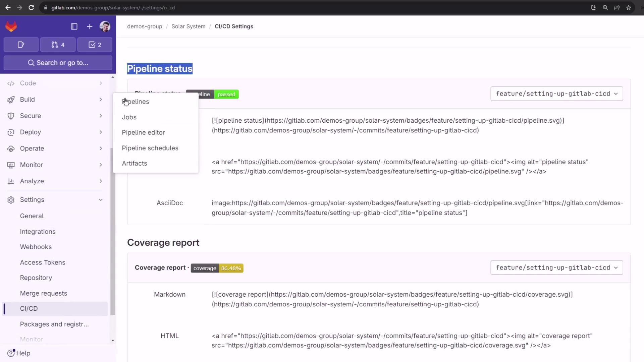This screenshot has height=362, width=644.
Task: Click the GitLab fox logo
Action: coord(11,26)
